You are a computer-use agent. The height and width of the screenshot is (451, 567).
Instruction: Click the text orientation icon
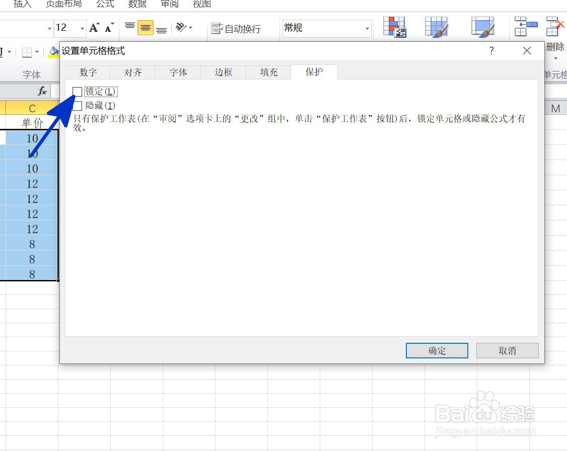point(180,27)
